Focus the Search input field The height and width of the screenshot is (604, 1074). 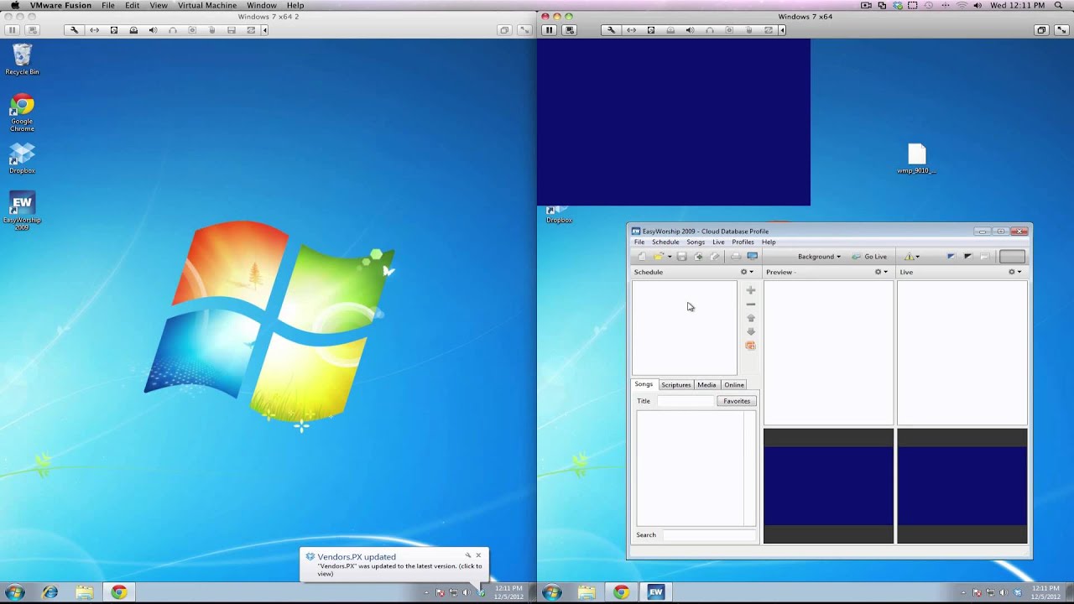click(x=709, y=535)
